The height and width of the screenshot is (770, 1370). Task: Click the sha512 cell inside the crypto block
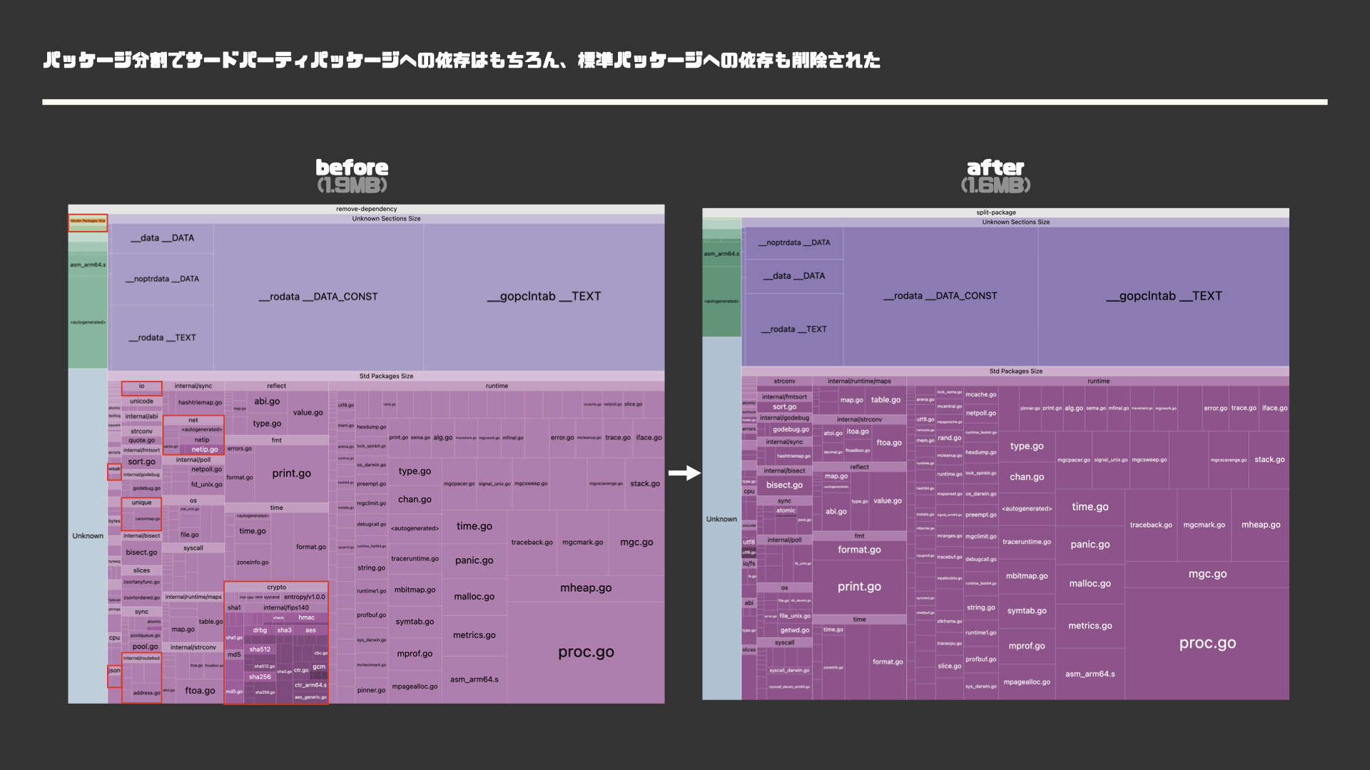260,650
